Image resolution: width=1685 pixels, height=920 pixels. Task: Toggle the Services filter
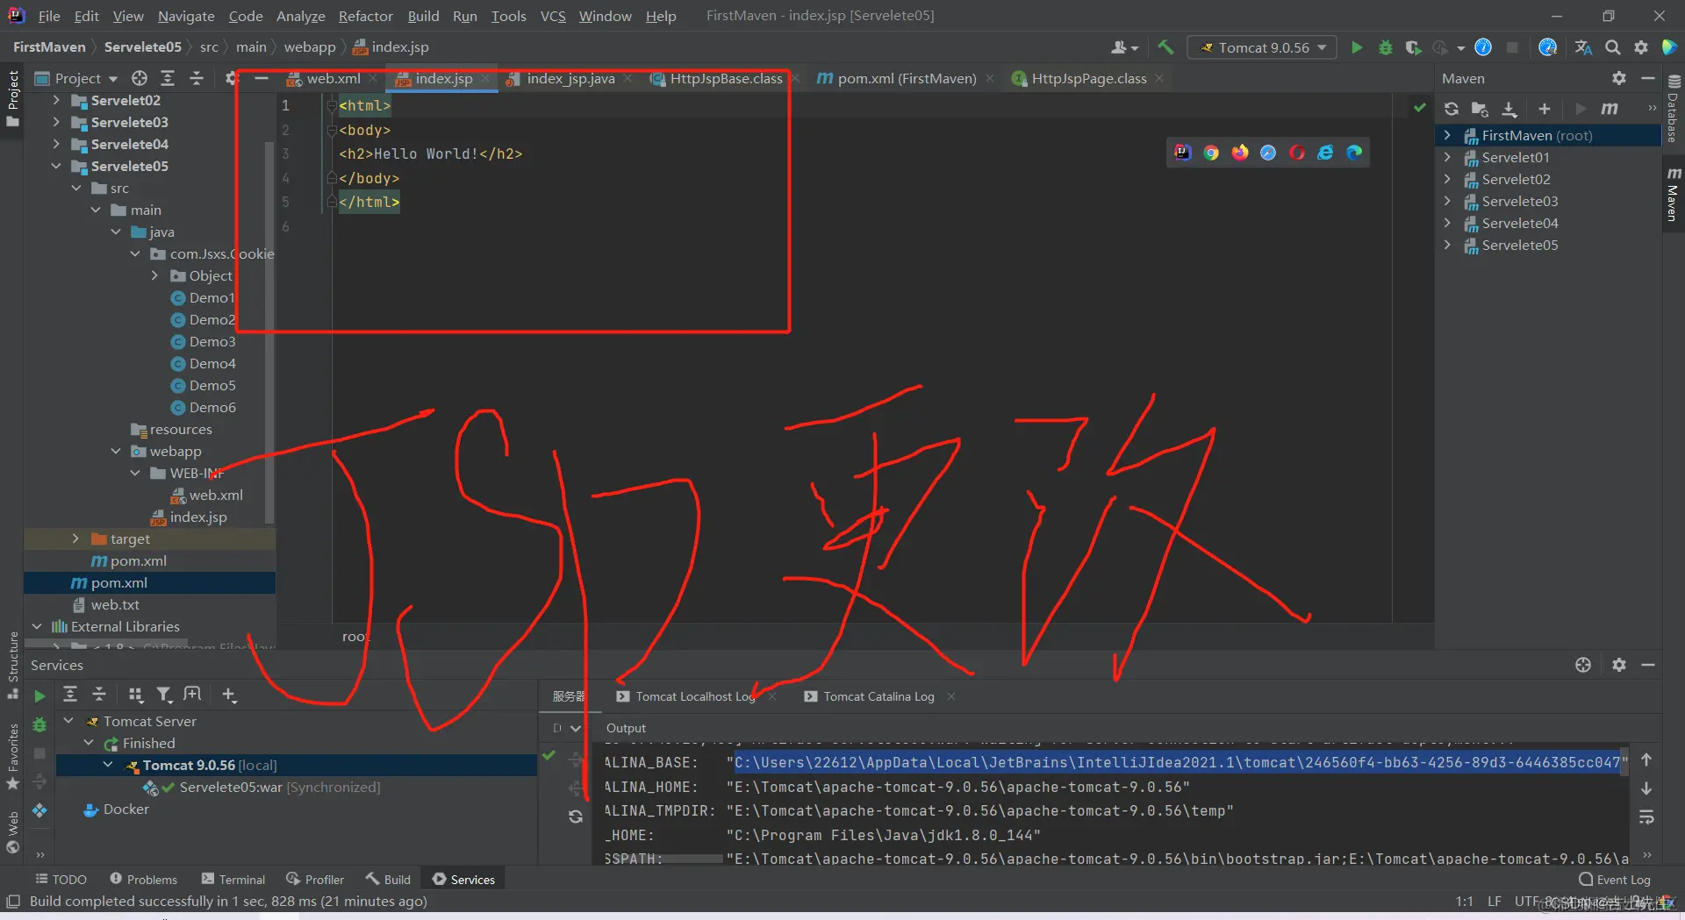[x=164, y=694]
